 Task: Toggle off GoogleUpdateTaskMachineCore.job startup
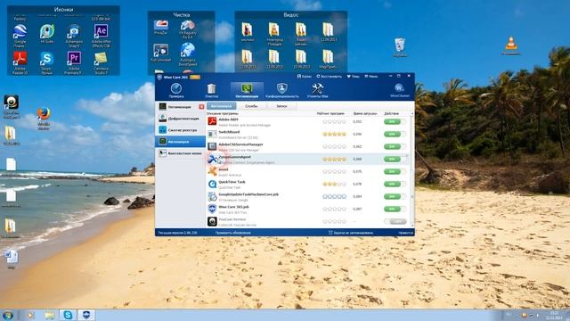click(x=395, y=196)
